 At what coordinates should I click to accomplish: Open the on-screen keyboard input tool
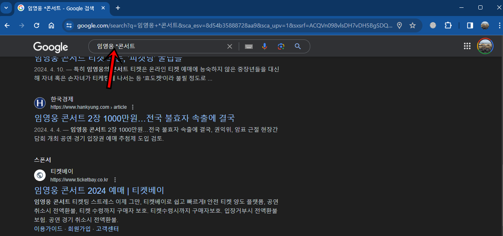point(249,46)
